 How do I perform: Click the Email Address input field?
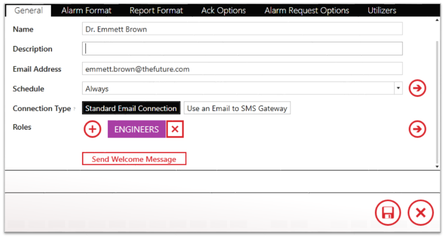point(242,69)
